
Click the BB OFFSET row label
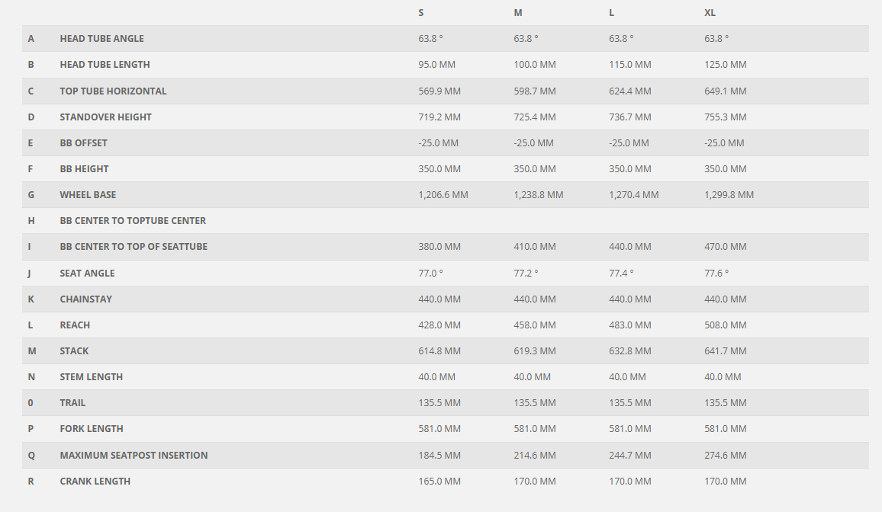83,143
